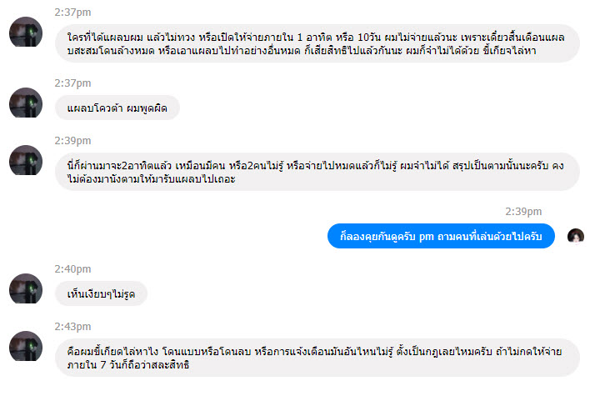This screenshot has height=406, width=595.
Task: Open the sender avatar beside the 2:43pm message
Action: 25,345
